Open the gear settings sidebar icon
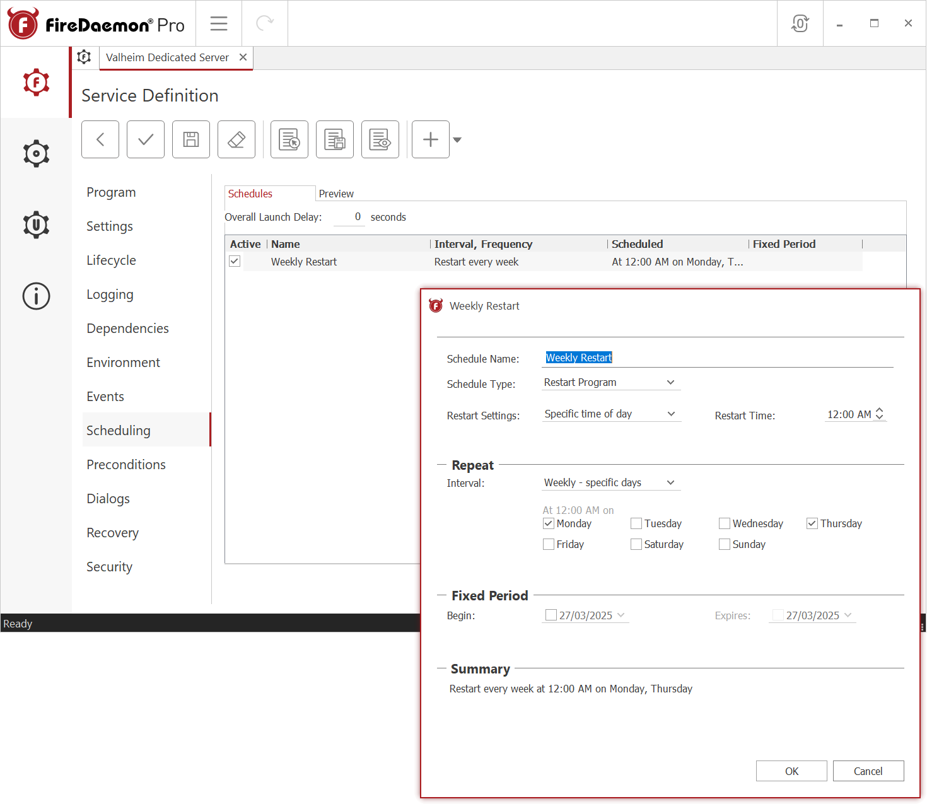The width and height of the screenshot is (927, 804). (36, 153)
